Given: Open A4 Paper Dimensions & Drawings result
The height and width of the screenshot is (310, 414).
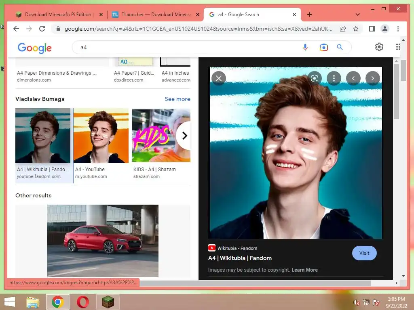Looking at the screenshot, I should point(57,73).
